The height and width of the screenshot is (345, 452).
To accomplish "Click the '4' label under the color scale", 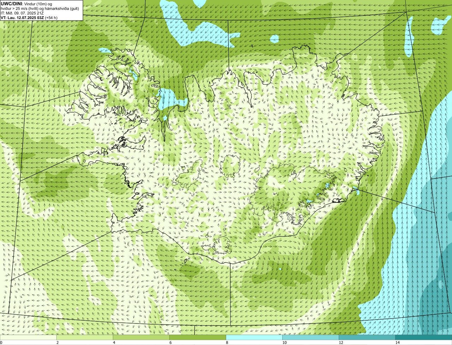I will (114, 343).
